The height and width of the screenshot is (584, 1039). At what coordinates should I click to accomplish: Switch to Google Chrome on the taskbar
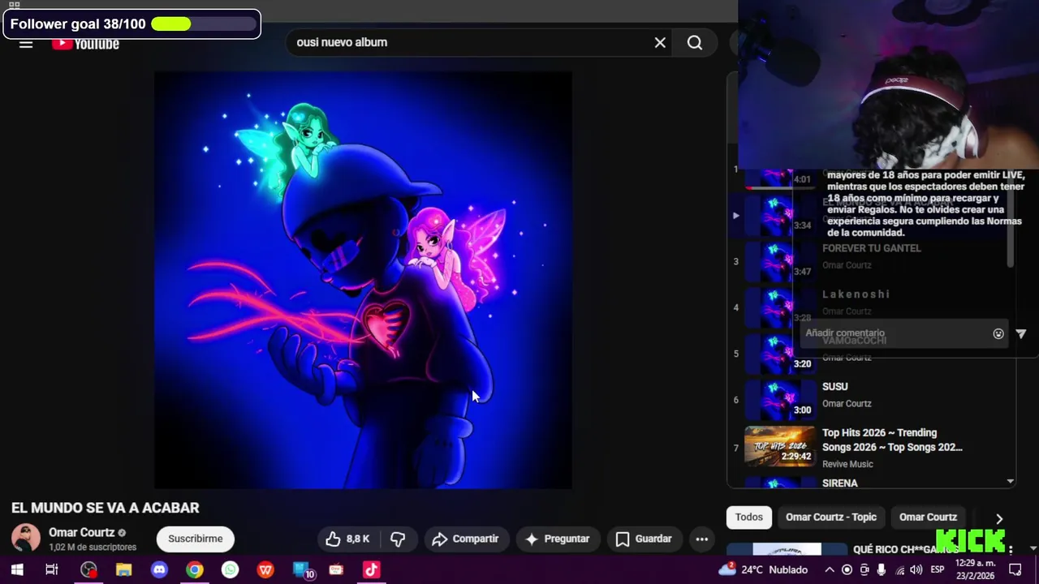point(194,569)
